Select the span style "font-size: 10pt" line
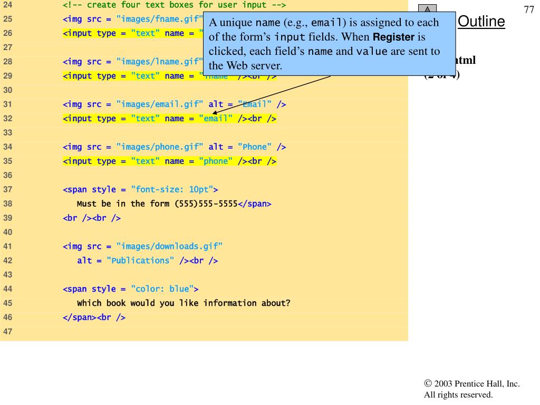540x405 pixels. point(140,189)
